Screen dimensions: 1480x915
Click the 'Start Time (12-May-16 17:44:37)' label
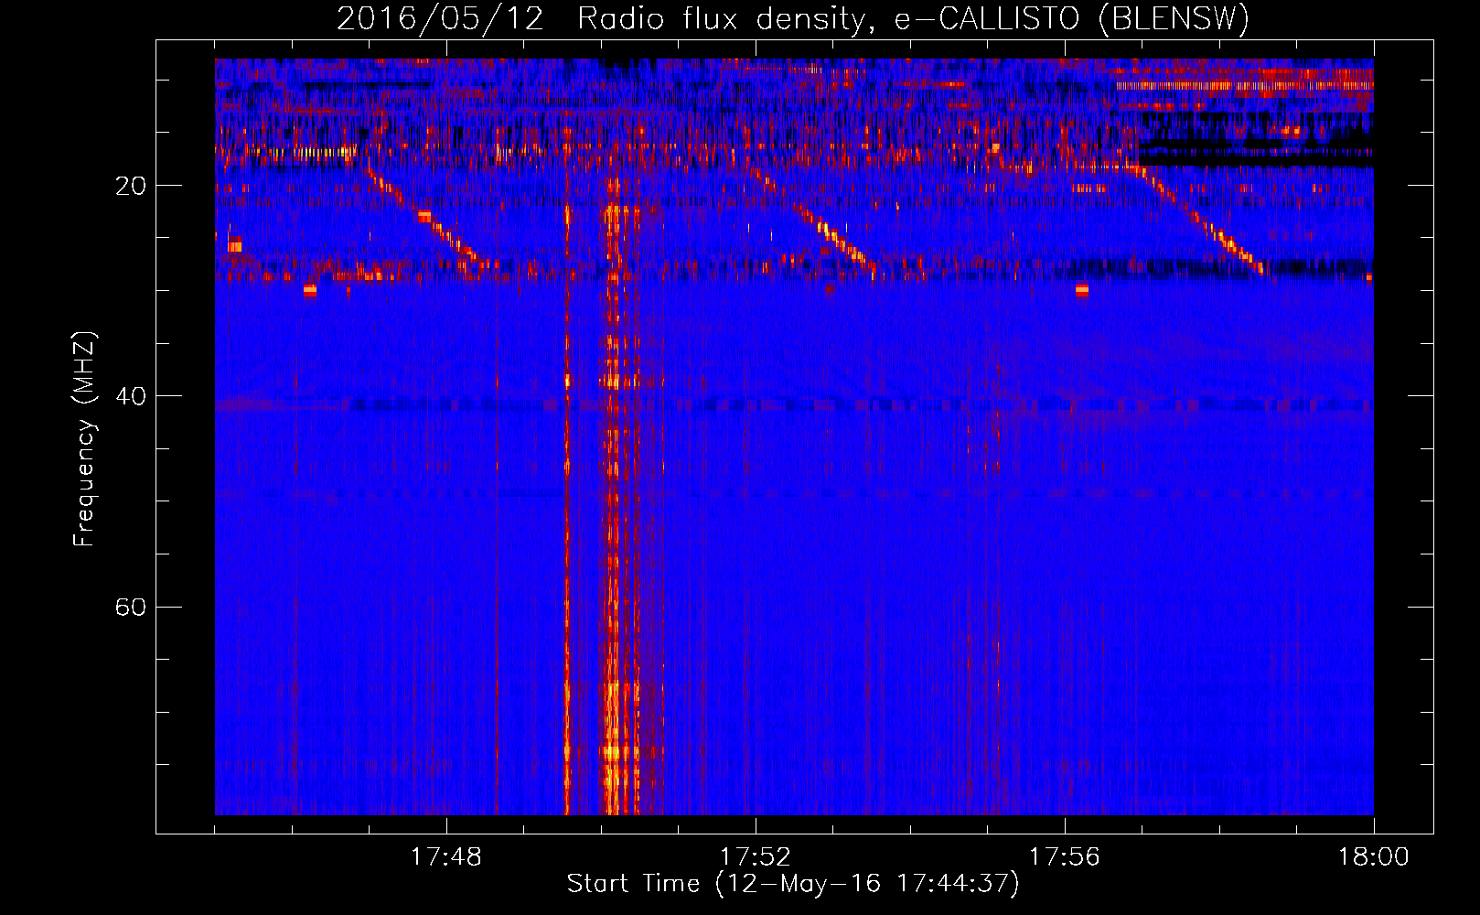point(793,884)
